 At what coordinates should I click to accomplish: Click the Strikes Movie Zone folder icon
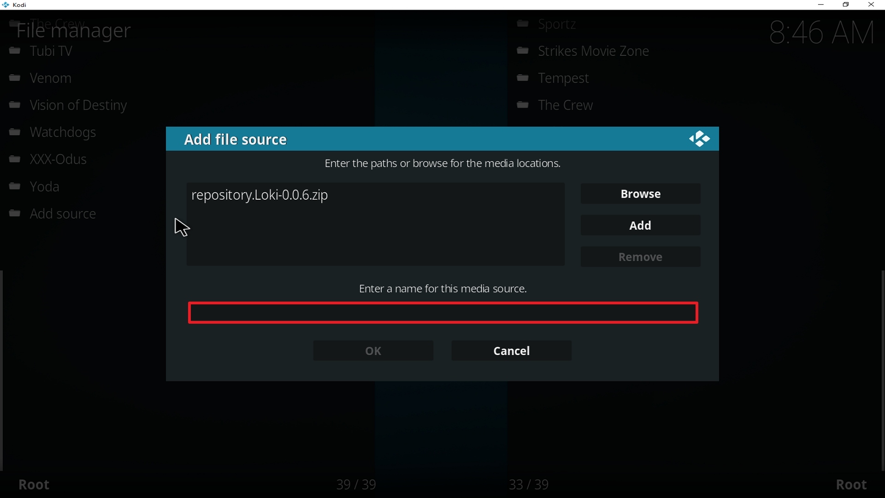click(x=523, y=51)
